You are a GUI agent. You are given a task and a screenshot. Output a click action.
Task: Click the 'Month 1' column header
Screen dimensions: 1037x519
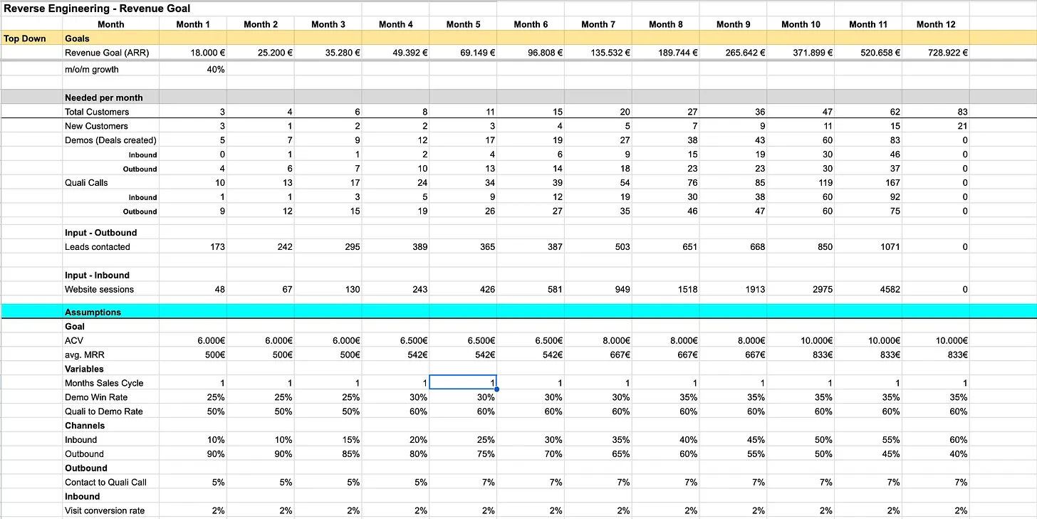tap(193, 24)
